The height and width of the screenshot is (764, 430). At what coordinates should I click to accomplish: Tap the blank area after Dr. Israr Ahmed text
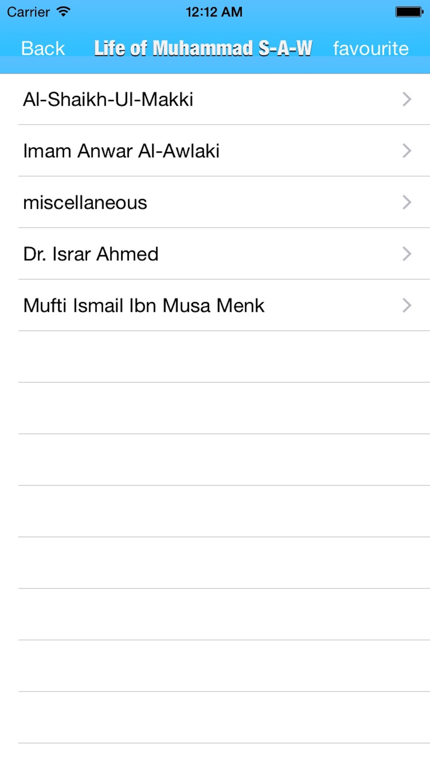[x=279, y=254]
